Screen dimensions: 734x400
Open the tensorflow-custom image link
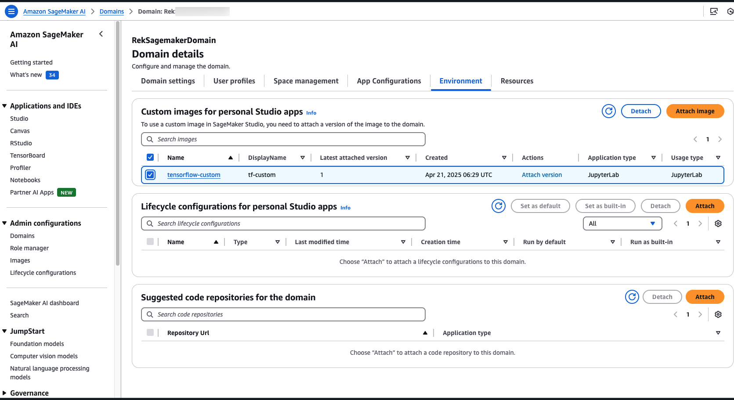click(194, 175)
